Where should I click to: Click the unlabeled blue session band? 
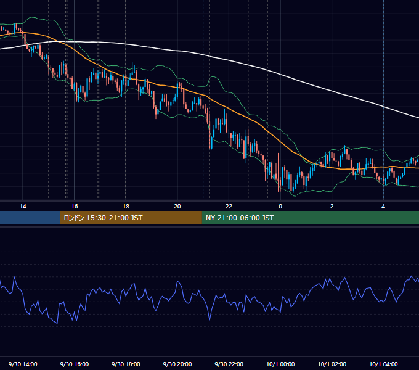30,218
